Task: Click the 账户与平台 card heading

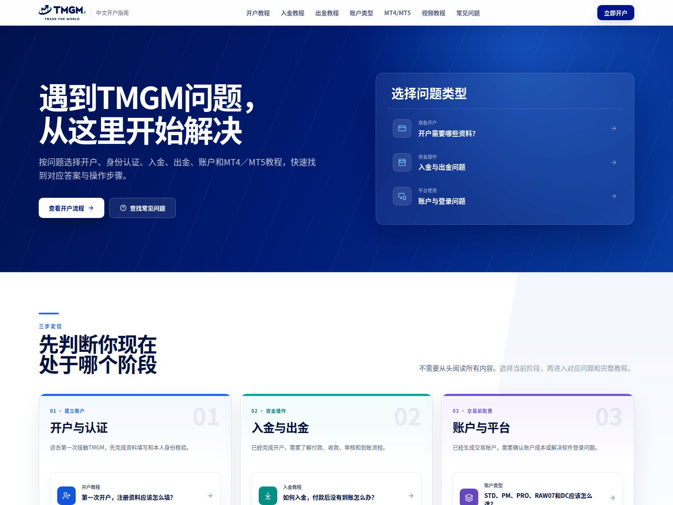Action: pos(481,428)
